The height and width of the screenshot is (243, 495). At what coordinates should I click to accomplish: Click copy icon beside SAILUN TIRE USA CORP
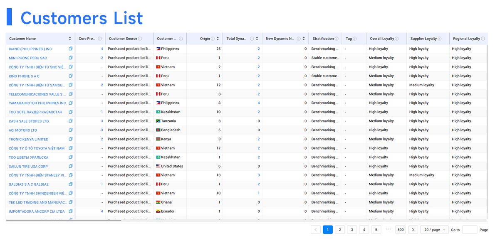[x=71, y=166]
